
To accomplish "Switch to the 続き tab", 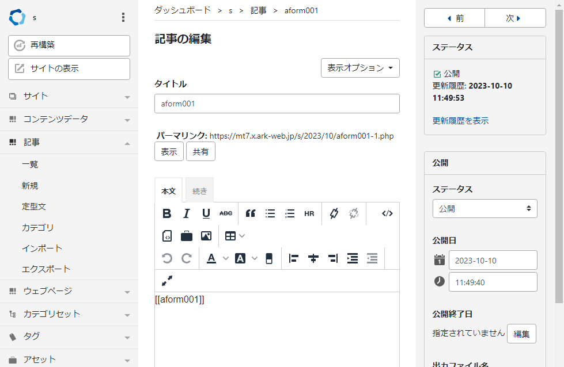I will pyautogui.click(x=199, y=191).
